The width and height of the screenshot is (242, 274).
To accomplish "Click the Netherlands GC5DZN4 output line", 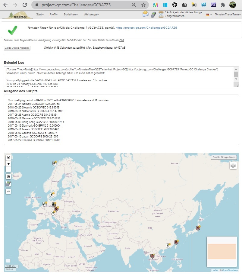I will (x=35, y=111).
